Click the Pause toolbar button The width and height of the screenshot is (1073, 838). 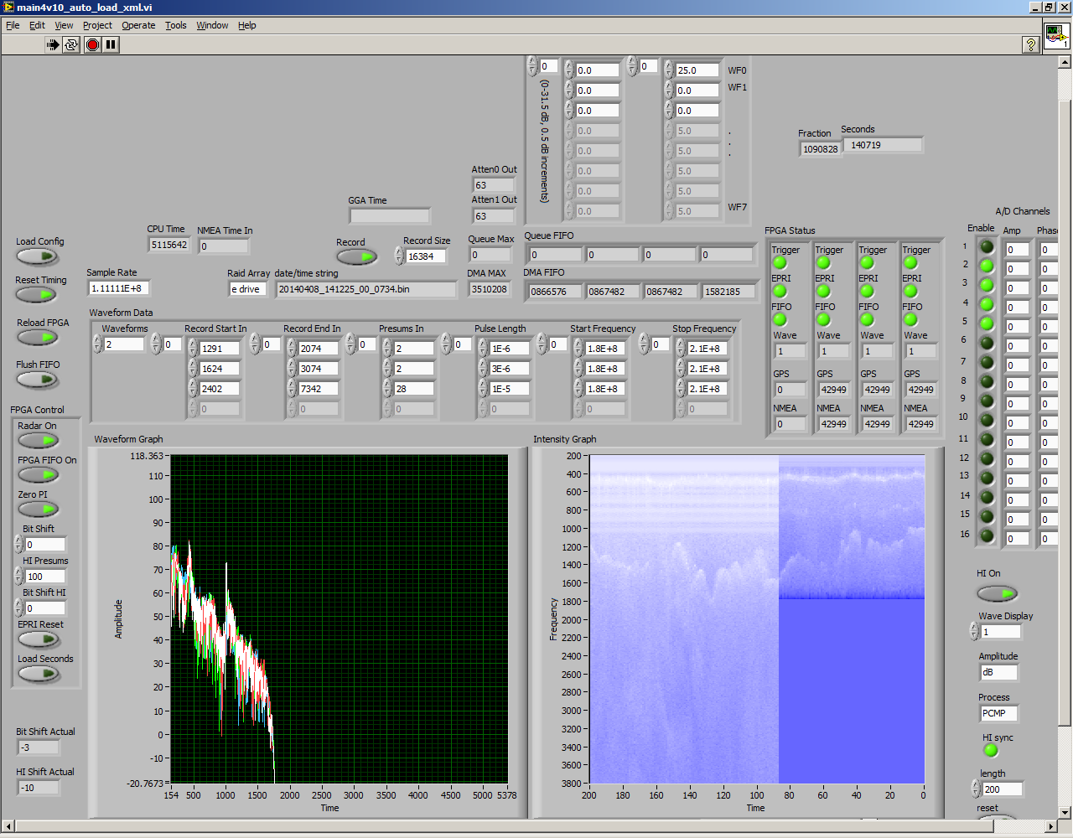coord(111,45)
